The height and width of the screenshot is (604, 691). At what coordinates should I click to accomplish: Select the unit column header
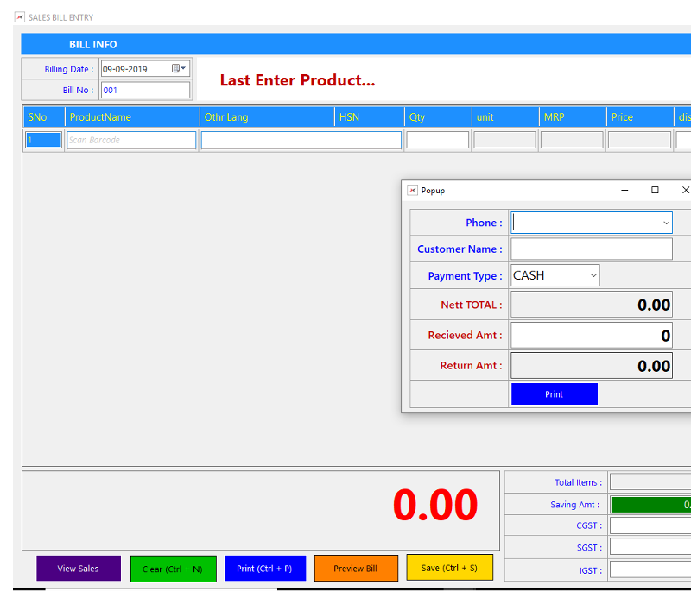505,117
